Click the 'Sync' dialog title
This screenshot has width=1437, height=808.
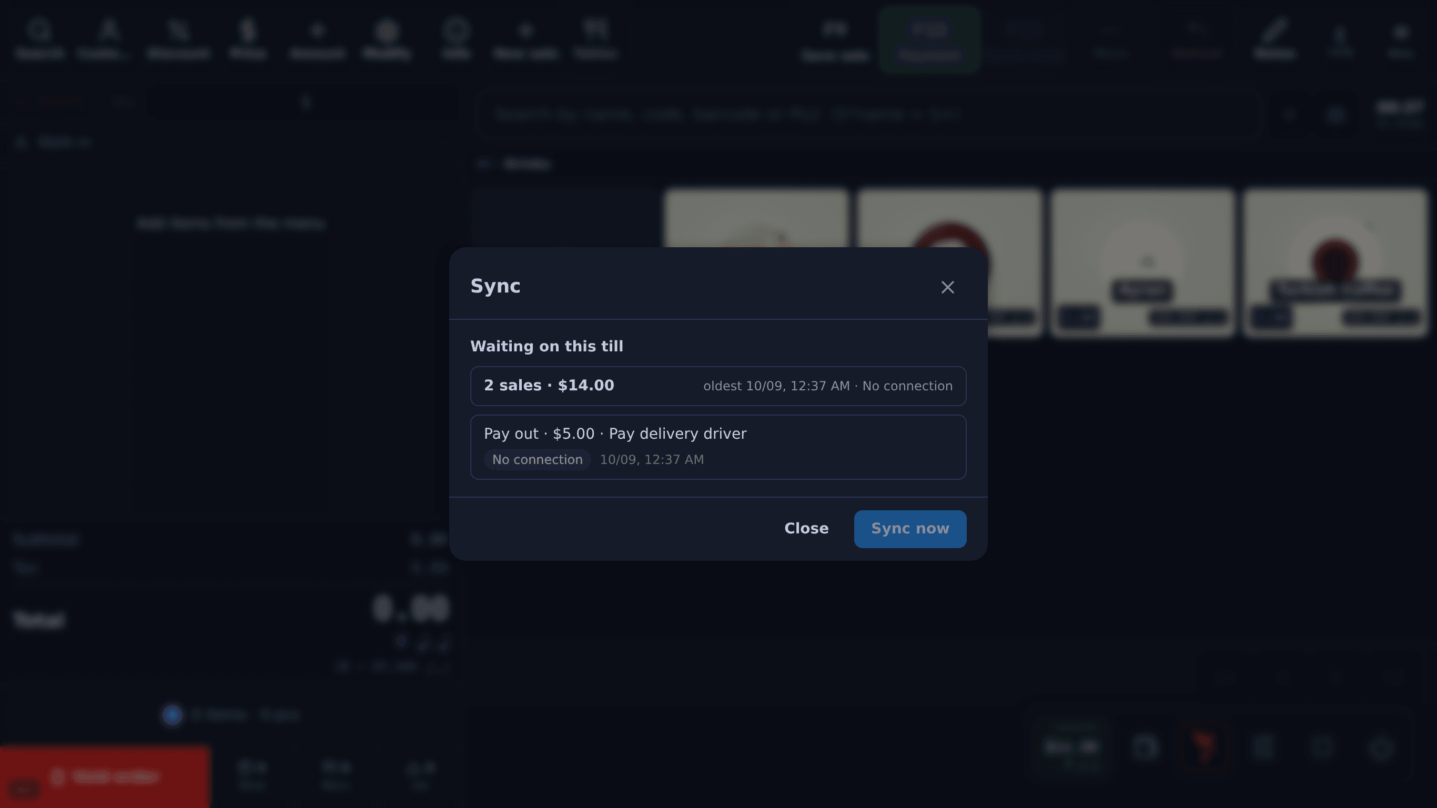[x=495, y=286]
